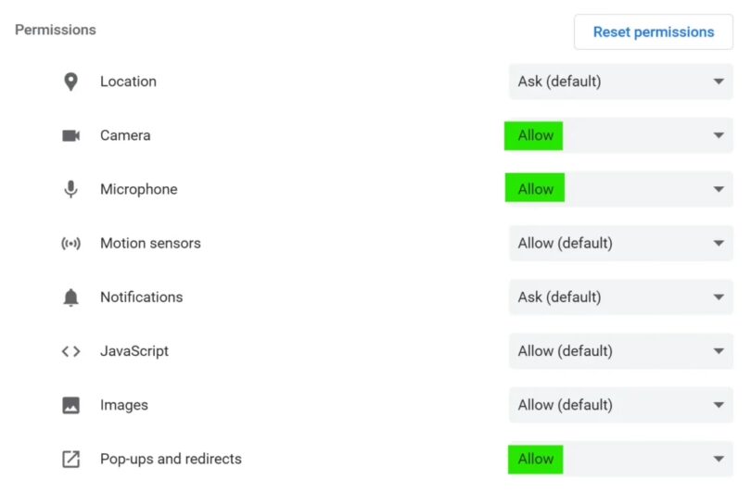The height and width of the screenshot is (493, 751).
Task: Expand the Notifications Ask (default) dropdown
Action: click(x=620, y=297)
